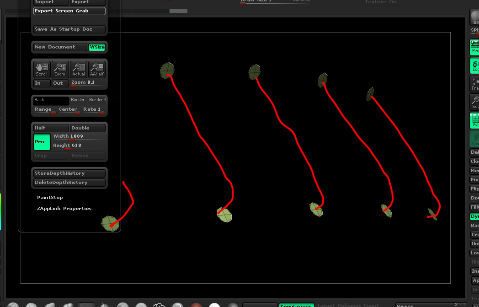The width and height of the screenshot is (479, 307).
Task: Click StoreDepthHistory button
Action: point(69,173)
